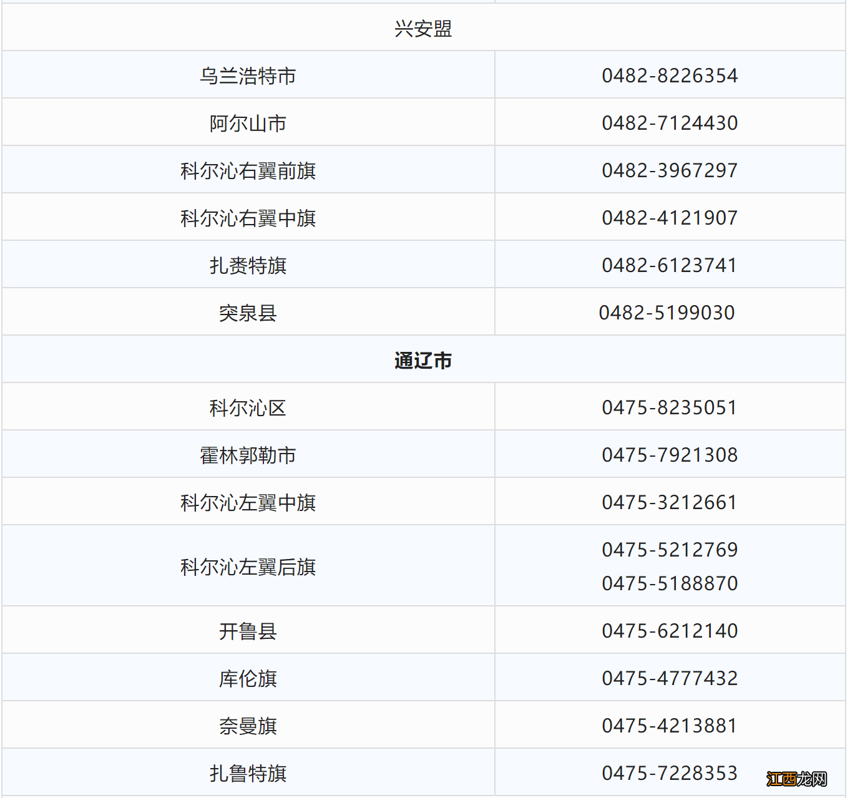The height and width of the screenshot is (798, 850).
Task: Select phone number 0482-4121907
Action: (x=670, y=218)
